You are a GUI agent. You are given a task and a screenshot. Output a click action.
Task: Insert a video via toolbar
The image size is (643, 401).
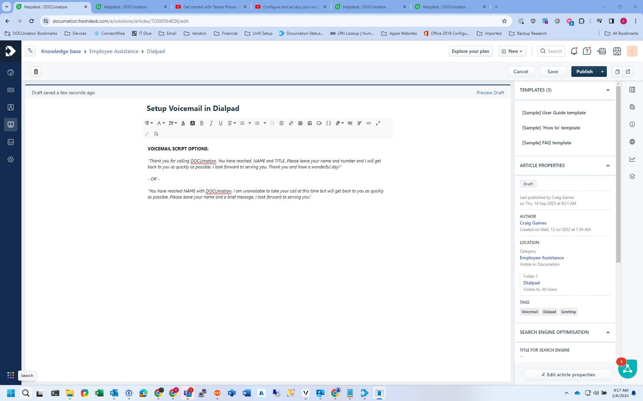coord(319,123)
